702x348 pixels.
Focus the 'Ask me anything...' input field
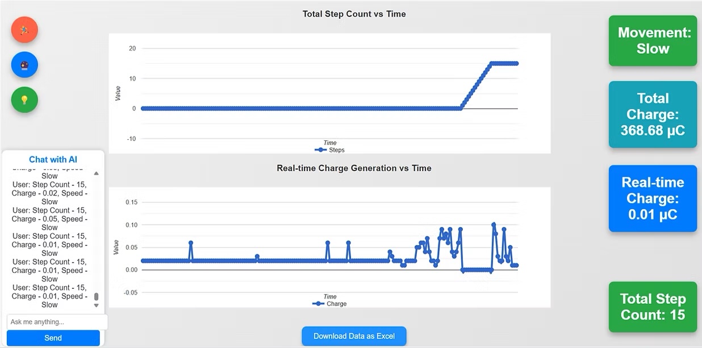57,322
